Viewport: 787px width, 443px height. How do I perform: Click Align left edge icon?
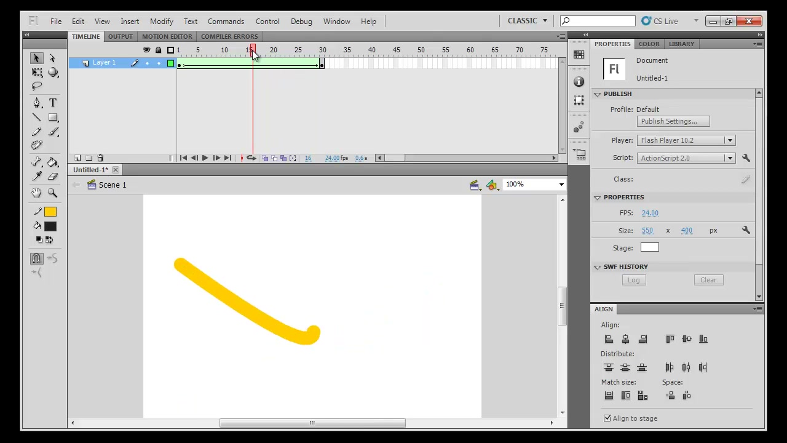609,339
